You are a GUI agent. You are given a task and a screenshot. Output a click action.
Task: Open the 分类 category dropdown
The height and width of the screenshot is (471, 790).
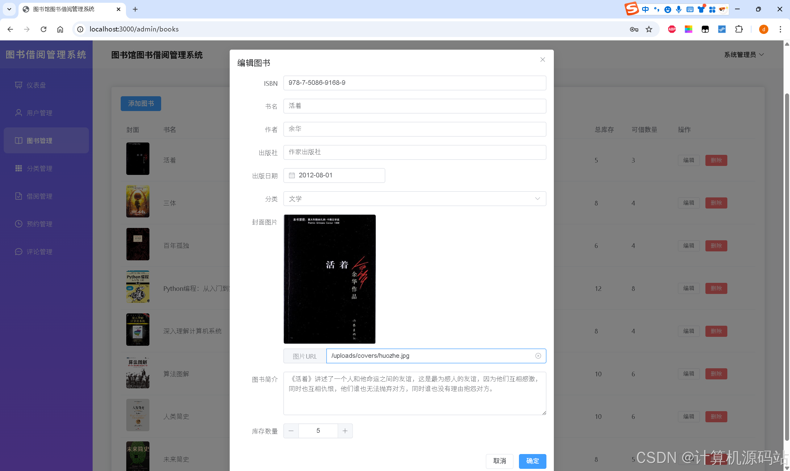click(414, 199)
